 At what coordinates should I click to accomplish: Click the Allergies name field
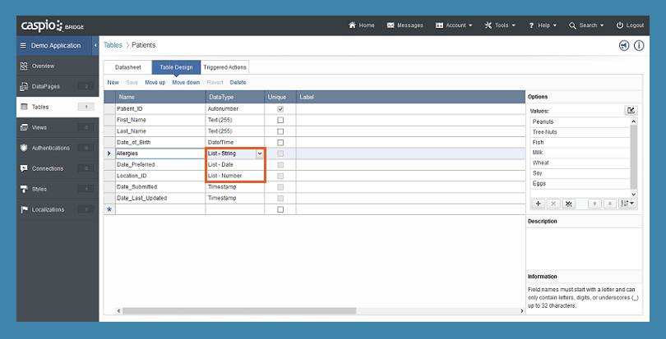(160, 153)
